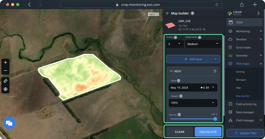This screenshot has width=265, height=139.
Task: Open the Zones count dropdown
Action: [x=175, y=44]
